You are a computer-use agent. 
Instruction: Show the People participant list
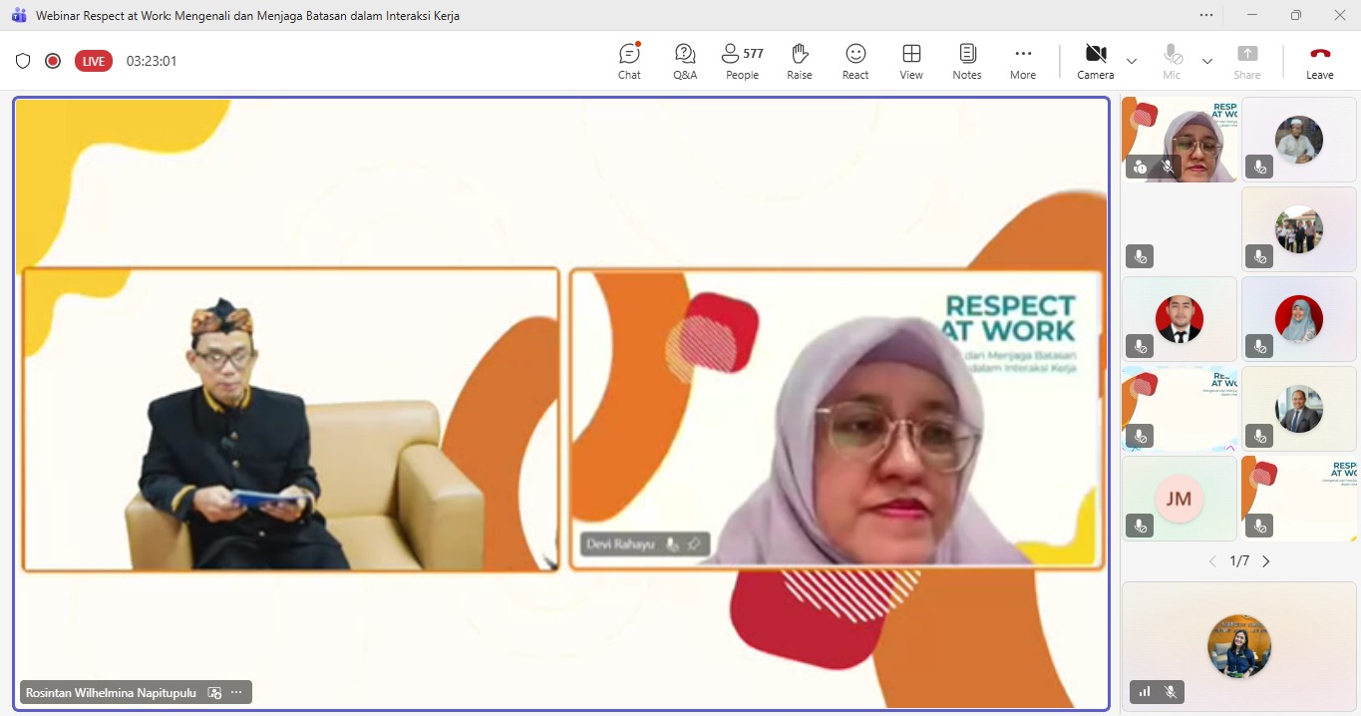pyautogui.click(x=742, y=61)
